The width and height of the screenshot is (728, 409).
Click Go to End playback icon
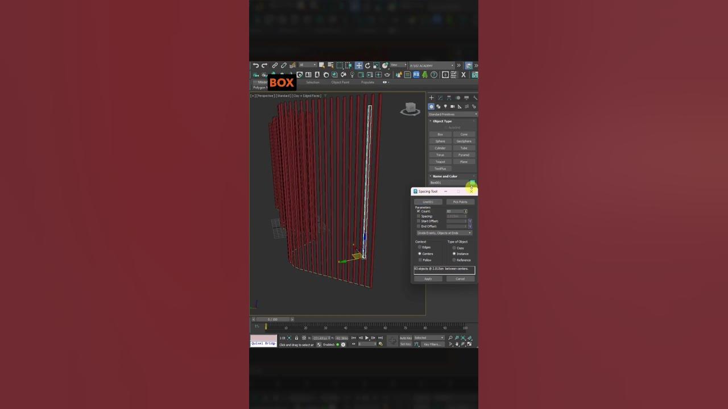pyautogui.click(x=380, y=338)
